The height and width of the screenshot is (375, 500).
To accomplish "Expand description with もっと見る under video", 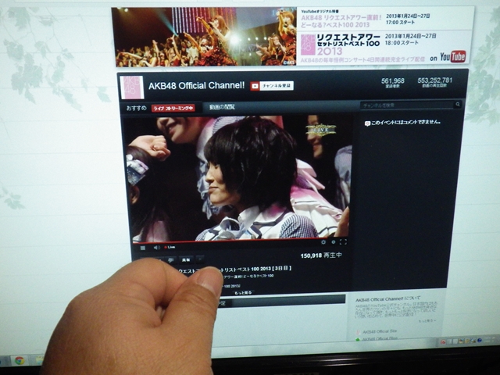I will tap(243, 292).
